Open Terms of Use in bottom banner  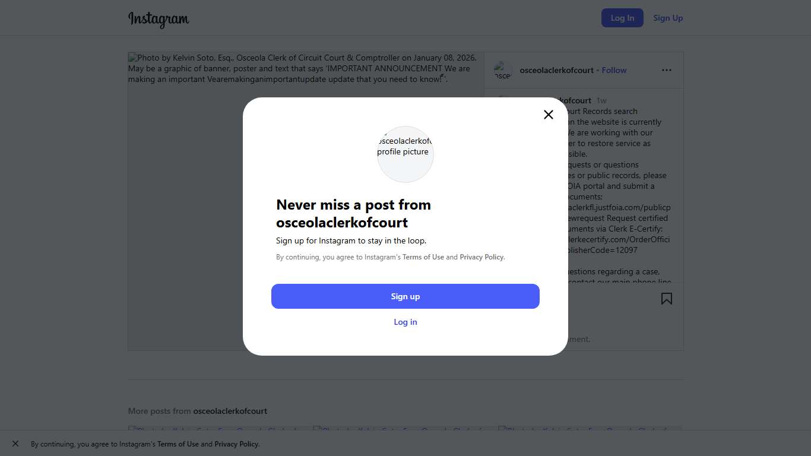click(x=178, y=444)
